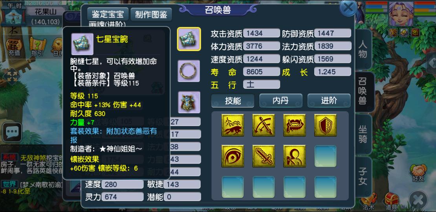This screenshot has height=212, width=436.
Task: Open the chat bubble icon
Action: [x=12, y=132]
